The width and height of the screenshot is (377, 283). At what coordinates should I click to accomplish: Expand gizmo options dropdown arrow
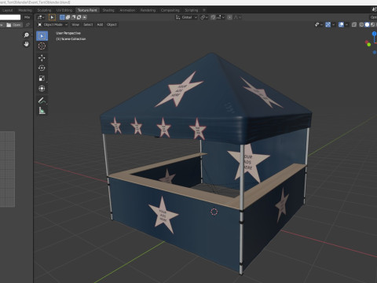pos(333,24)
